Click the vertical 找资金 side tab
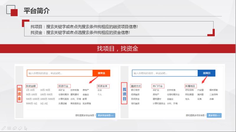Viewport: 236px width, 132px height. tap(19, 94)
